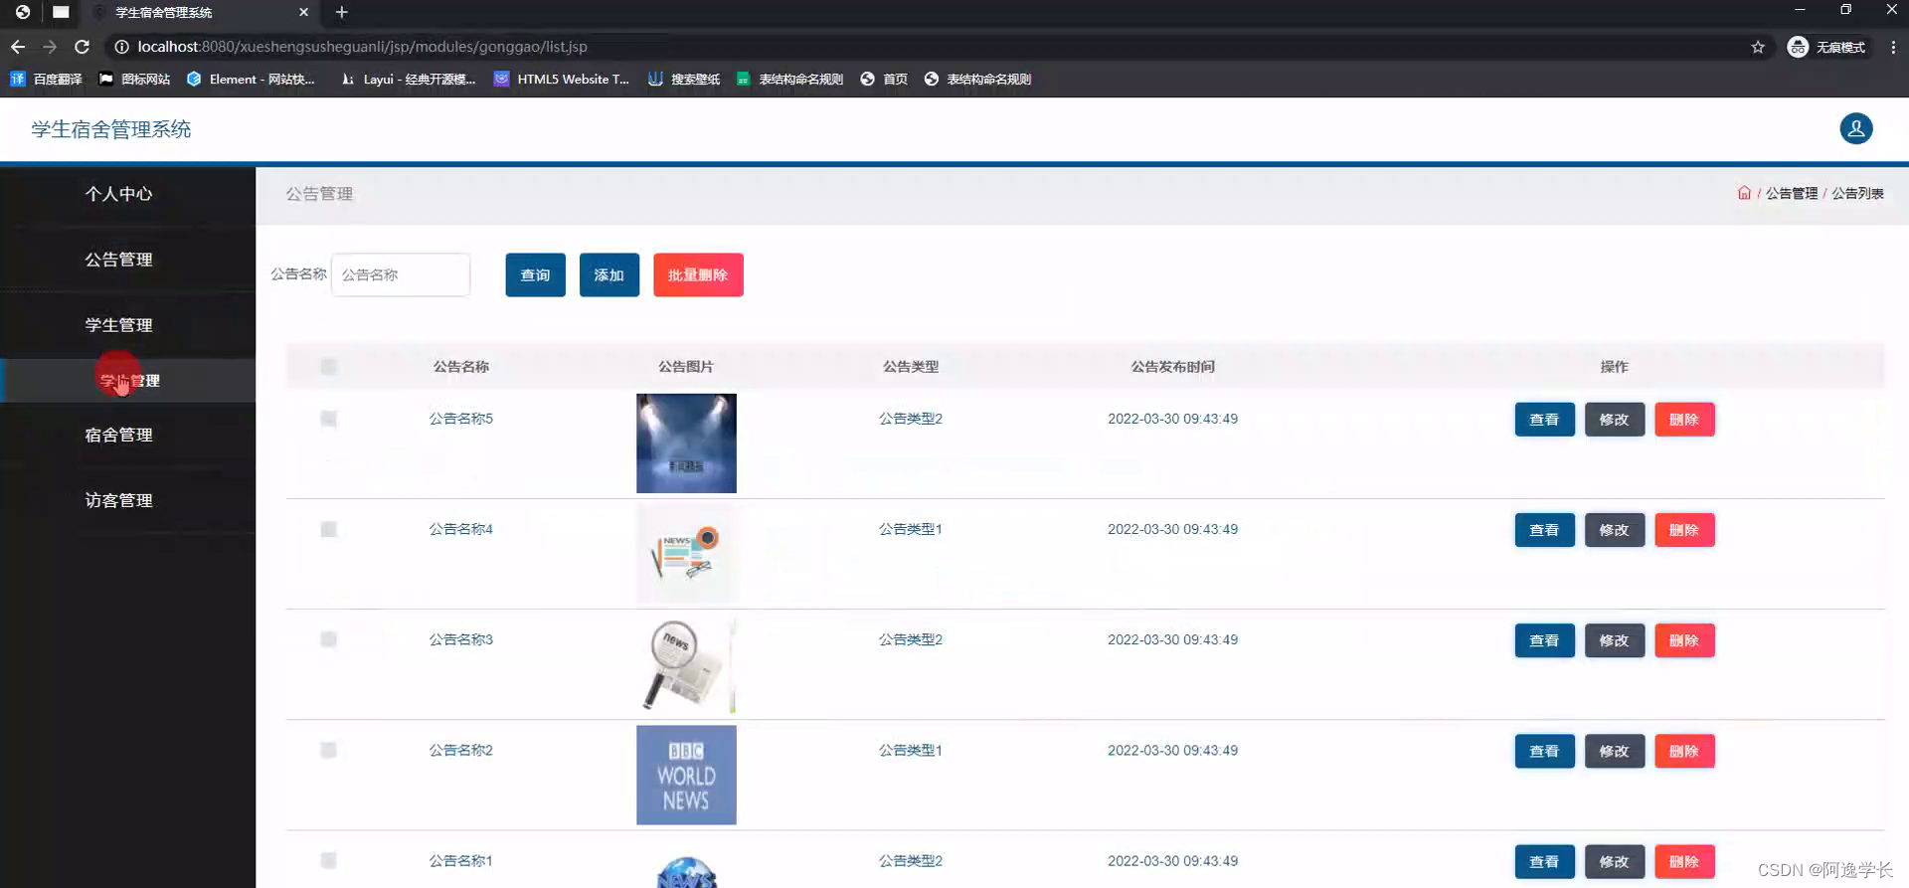Image resolution: width=1909 pixels, height=888 pixels.
Task: Check the box for 公告名称4 row
Action: (329, 529)
